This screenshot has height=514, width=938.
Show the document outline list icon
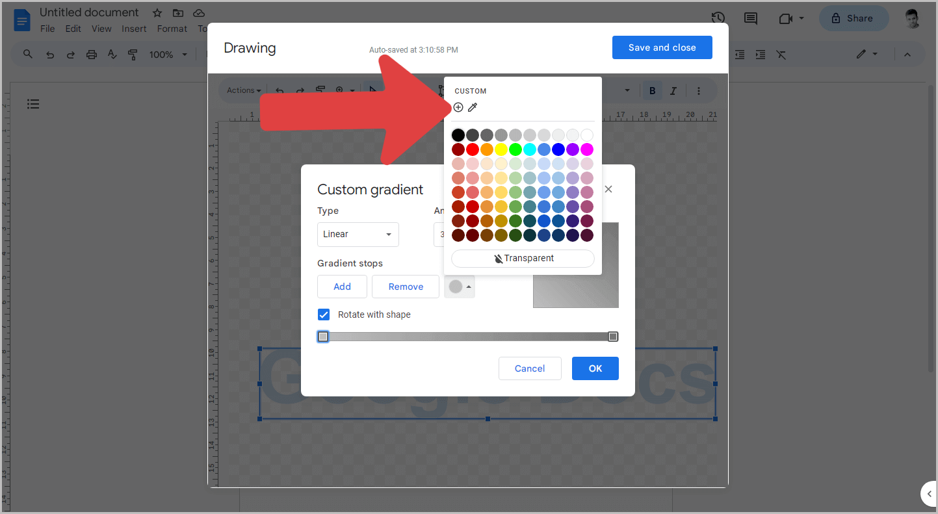(x=33, y=104)
